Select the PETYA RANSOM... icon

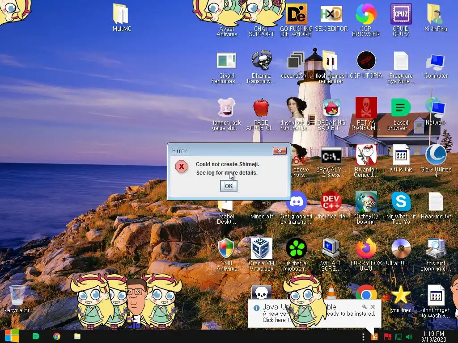(366, 114)
